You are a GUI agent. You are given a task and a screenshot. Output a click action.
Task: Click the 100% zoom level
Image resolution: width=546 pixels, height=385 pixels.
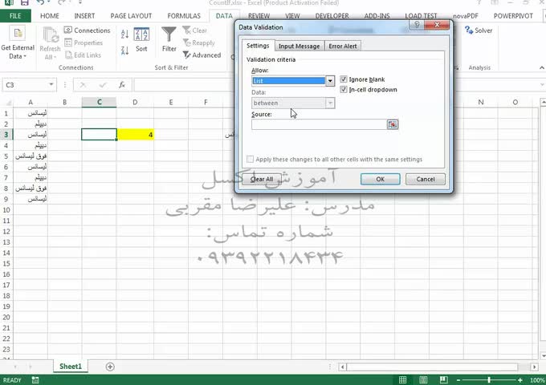tap(538, 380)
